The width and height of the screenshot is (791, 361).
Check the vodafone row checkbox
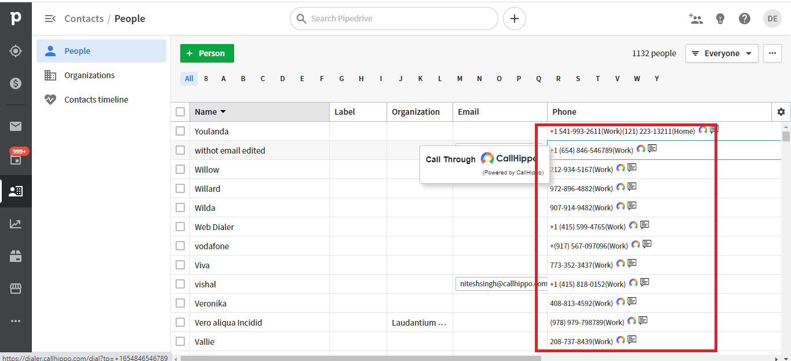point(180,246)
